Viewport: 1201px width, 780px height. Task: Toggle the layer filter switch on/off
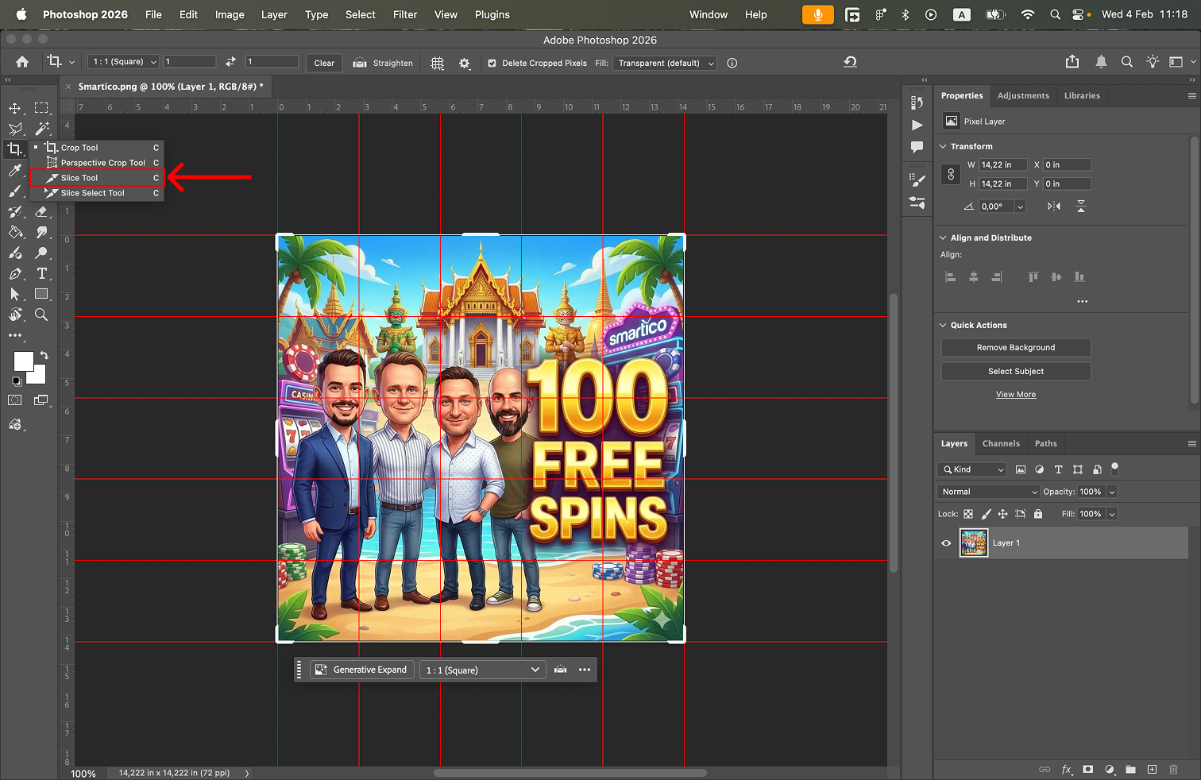point(1114,468)
